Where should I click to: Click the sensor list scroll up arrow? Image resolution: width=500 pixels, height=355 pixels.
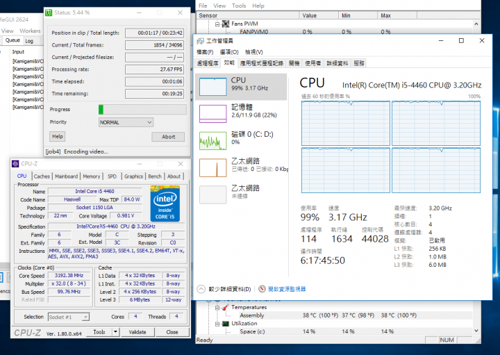(x=476, y=24)
